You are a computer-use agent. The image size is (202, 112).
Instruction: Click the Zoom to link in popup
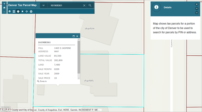42,81
